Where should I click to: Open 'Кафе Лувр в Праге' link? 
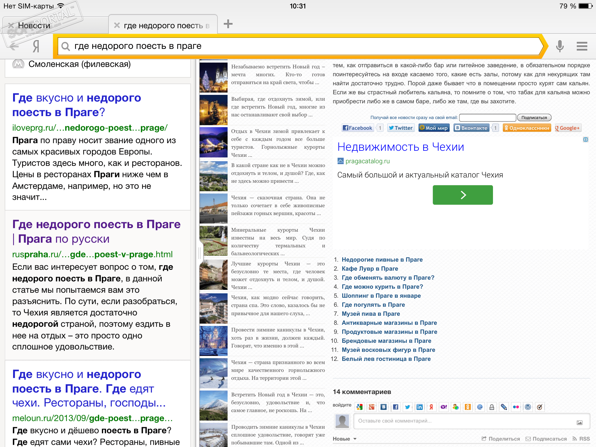[370, 269]
